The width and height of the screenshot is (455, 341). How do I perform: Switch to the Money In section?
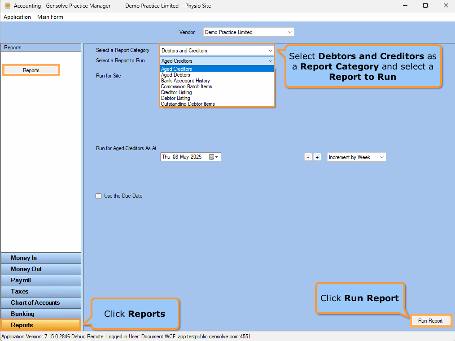40,258
